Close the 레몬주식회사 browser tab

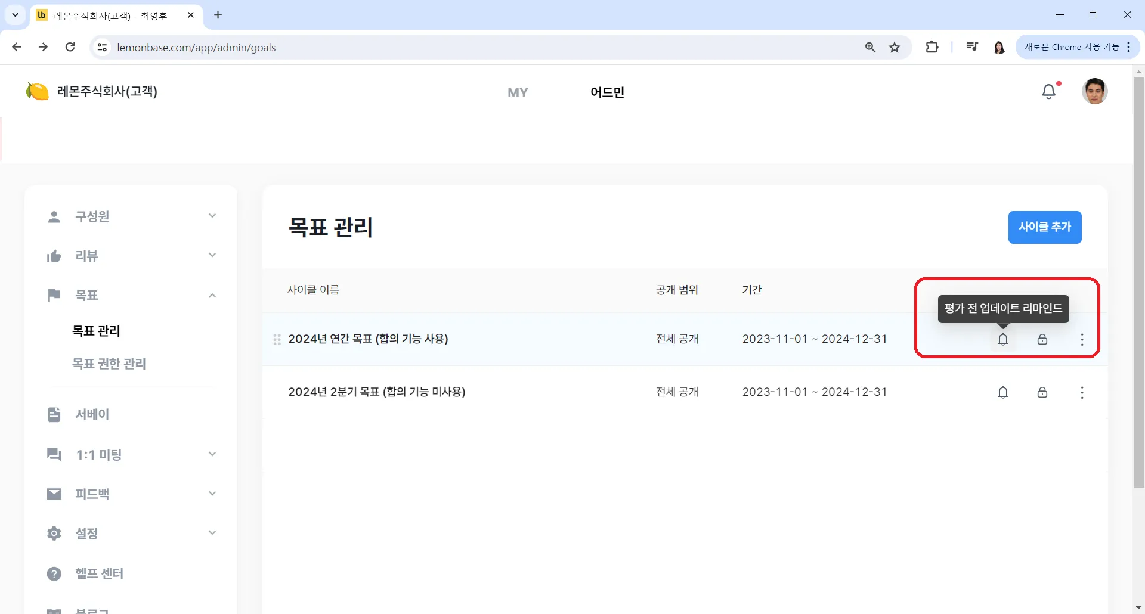[x=191, y=15]
